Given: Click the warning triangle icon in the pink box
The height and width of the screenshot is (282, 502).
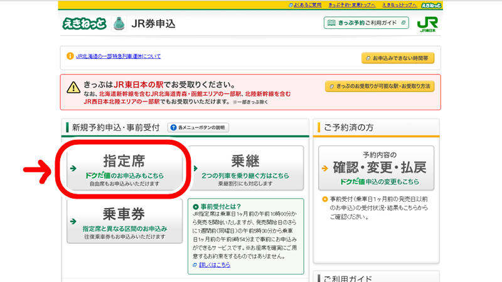Looking at the screenshot, I should point(73,87).
